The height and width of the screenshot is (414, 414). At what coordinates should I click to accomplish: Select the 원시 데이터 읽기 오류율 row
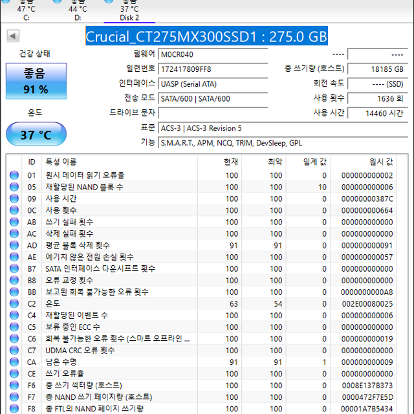tap(201, 175)
